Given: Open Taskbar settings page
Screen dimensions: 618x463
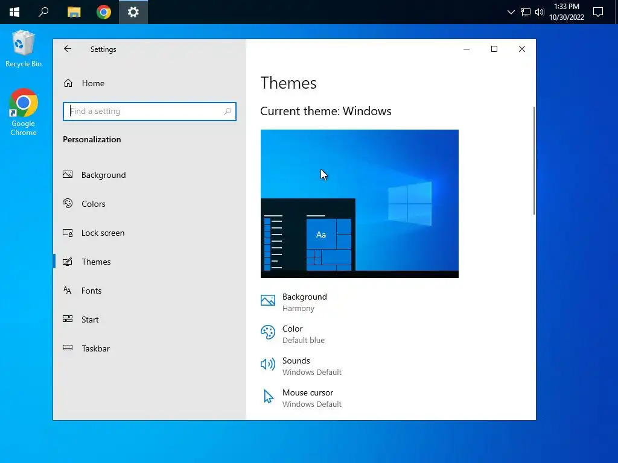Looking at the screenshot, I should 150,348.
